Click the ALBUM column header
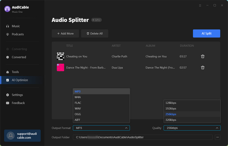 (150, 46)
